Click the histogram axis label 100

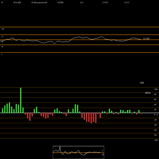click(156, 89)
